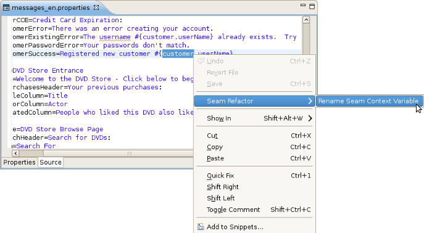This screenshot has height=233, width=424.
Task: Choose Quick Fix in context menu
Action: click(254, 176)
